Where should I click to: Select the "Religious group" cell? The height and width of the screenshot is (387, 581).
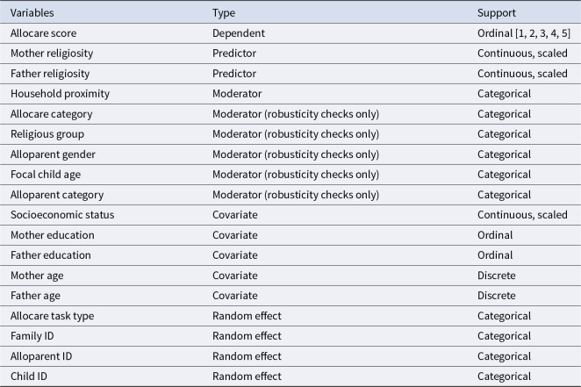tap(47, 134)
